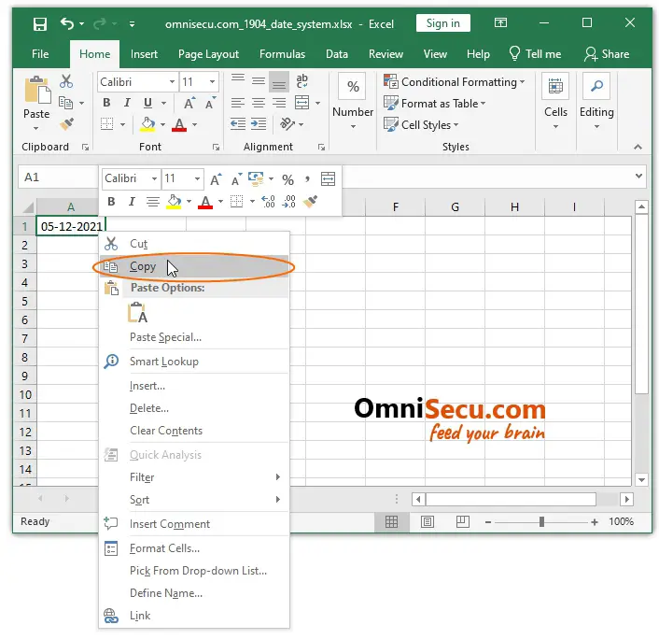The width and height of the screenshot is (659, 639).
Task: Expand the Cell Styles menu
Action: pyautogui.click(x=421, y=125)
